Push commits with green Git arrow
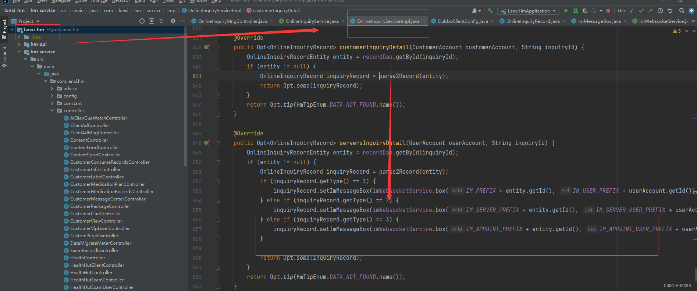697x291 pixels. tap(650, 11)
